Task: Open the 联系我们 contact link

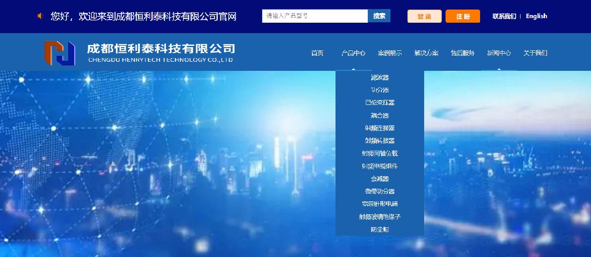Action: tap(504, 16)
